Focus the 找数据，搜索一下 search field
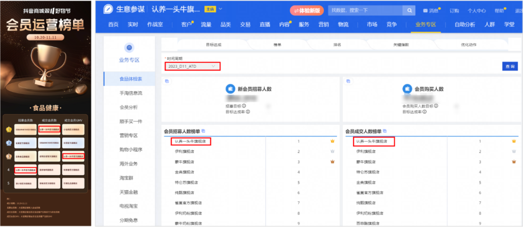523x227 pixels. coord(365,10)
